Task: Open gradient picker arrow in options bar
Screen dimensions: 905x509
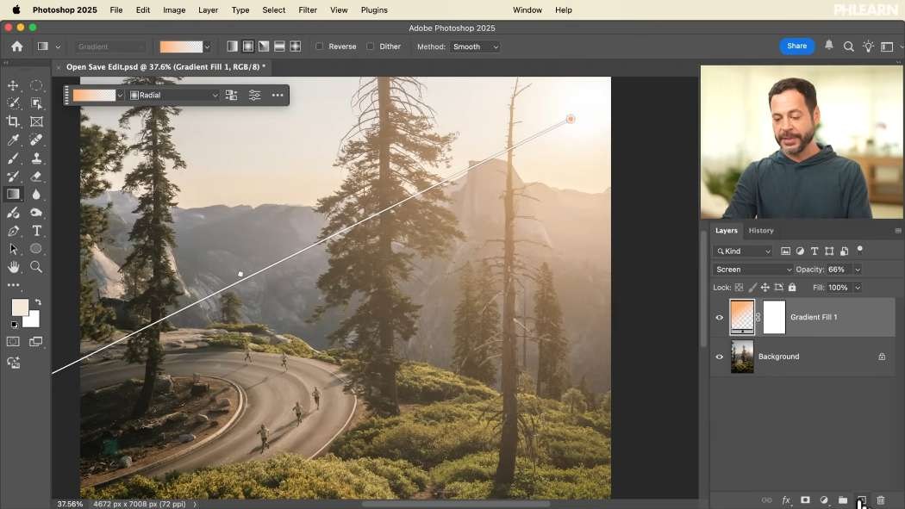Action: [207, 47]
